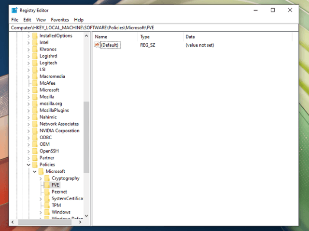Select the Macromedia folder icon

[x=35, y=77]
